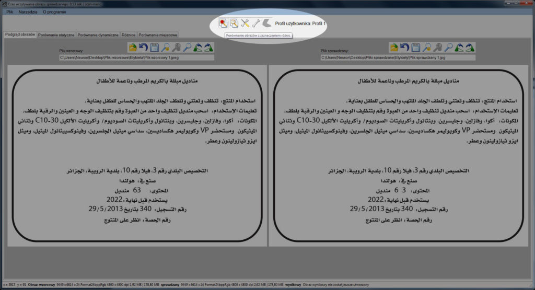Click gray magnifier icon for checked image
The width and height of the screenshot is (535, 290).
pyautogui.click(x=437, y=48)
